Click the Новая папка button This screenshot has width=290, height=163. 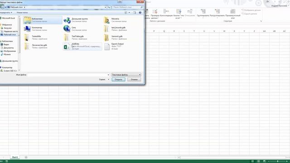tap(22, 13)
